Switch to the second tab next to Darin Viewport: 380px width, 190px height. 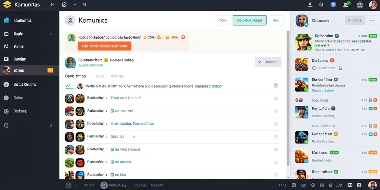pyautogui.click(x=99, y=76)
